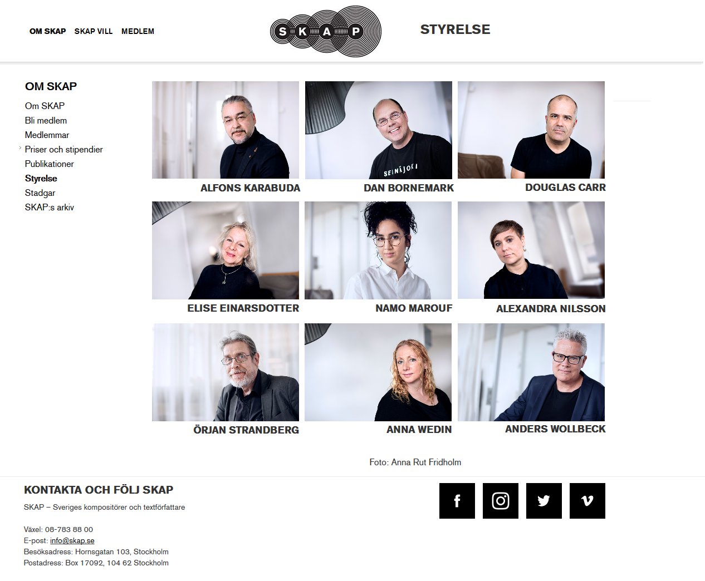Open SKAP's Facebook page icon
The height and width of the screenshot is (581, 705).
pyautogui.click(x=457, y=501)
